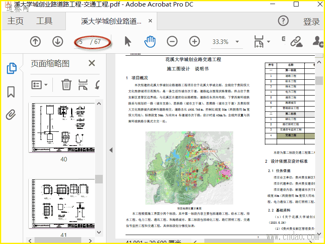The width and height of the screenshot is (325, 244).
Task: Toggle the page thumbnails panel icon
Action: click(11, 69)
